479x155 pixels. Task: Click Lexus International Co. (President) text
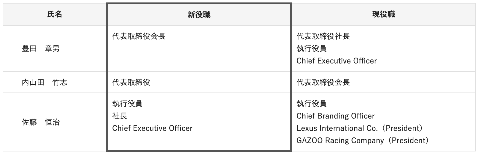pyautogui.click(x=359, y=128)
